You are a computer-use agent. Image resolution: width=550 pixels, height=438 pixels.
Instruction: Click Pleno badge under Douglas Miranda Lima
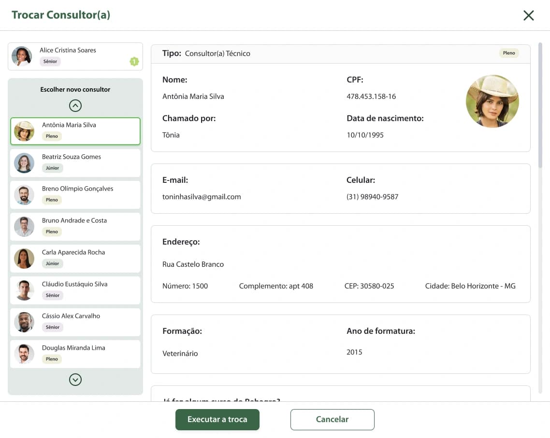pos(52,359)
